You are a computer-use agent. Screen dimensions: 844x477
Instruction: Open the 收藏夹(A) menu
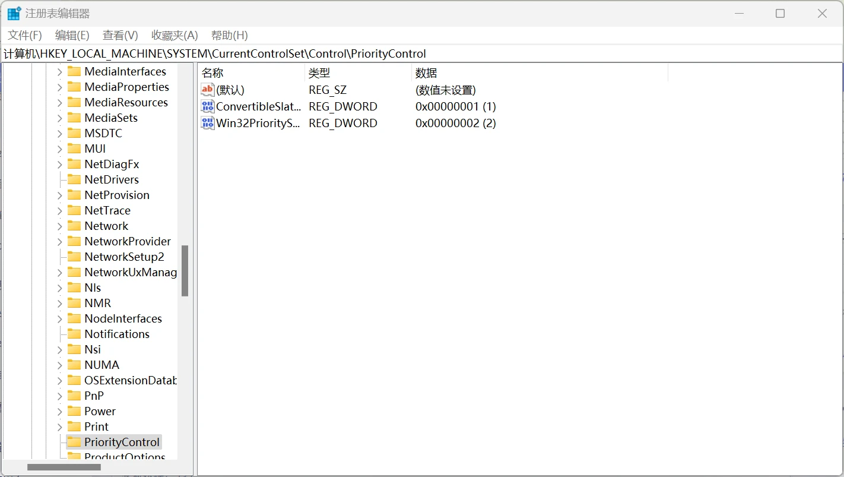pyautogui.click(x=174, y=36)
